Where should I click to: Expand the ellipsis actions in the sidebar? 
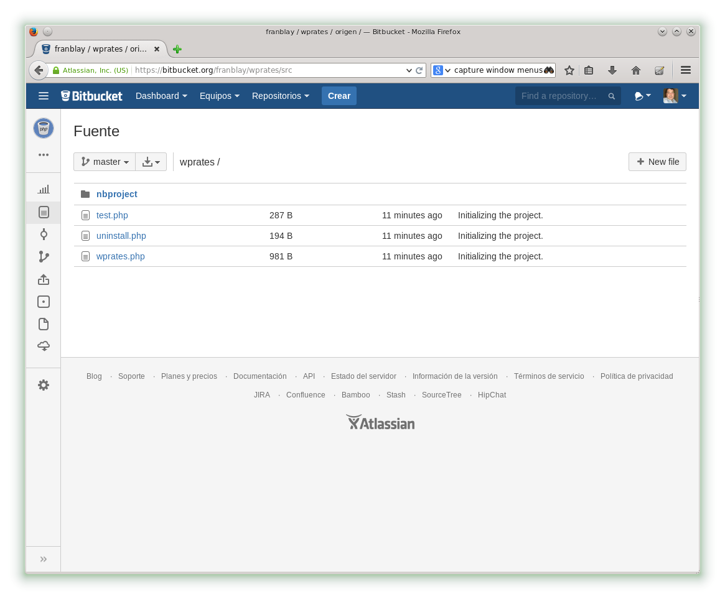pyautogui.click(x=44, y=155)
